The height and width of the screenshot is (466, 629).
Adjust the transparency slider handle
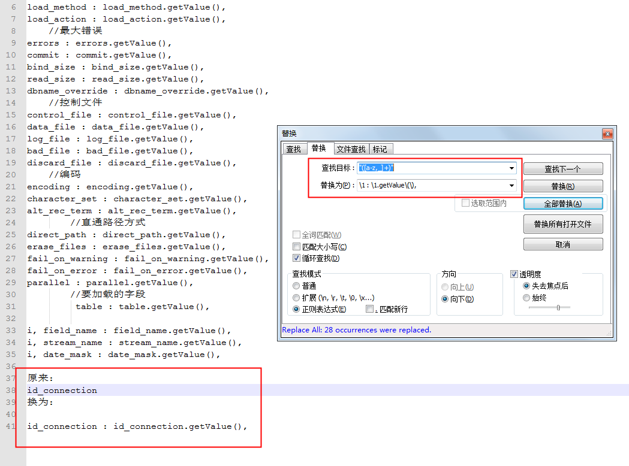[558, 308]
